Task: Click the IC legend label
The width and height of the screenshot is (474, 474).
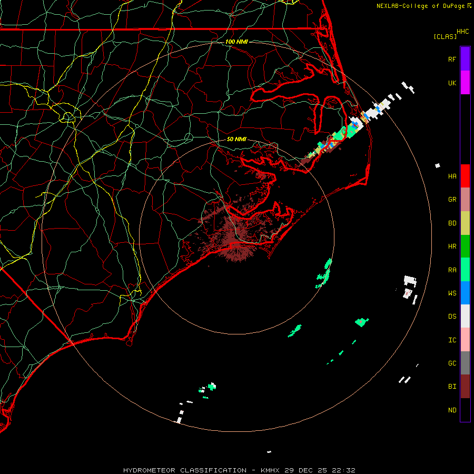Action: 452,340
